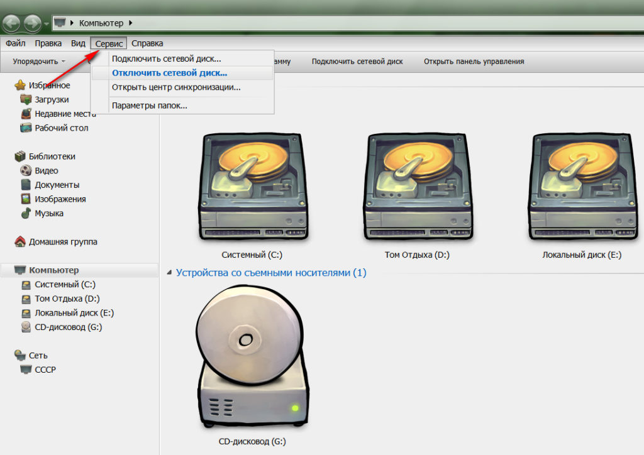Select Параметры папок from Сервис menu
The width and height of the screenshot is (644, 455).
pyautogui.click(x=149, y=106)
